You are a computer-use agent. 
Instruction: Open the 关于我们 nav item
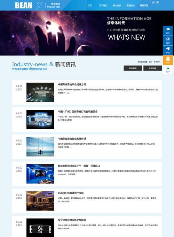click(103, 6)
